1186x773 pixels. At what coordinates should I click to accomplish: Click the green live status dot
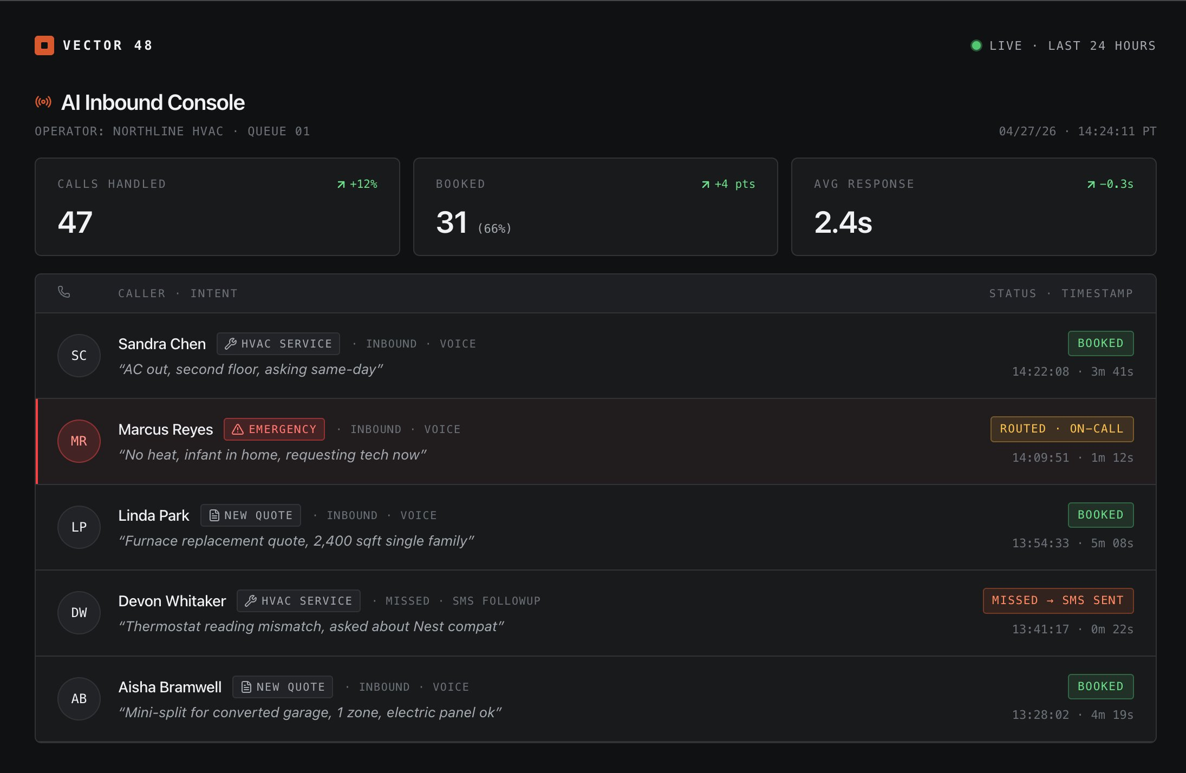[x=976, y=45]
